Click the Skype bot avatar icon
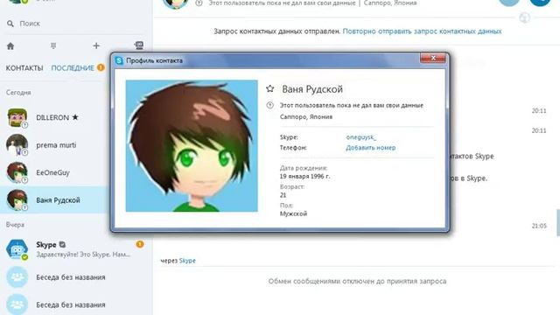This screenshot has width=560, height=315. point(17,248)
